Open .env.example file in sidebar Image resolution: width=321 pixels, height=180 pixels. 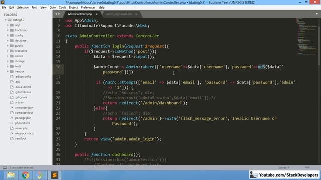click(x=23, y=87)
